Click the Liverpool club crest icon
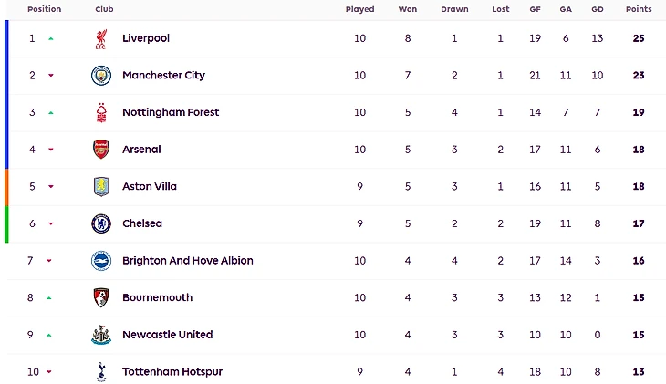The width and height of the screenshot is (666, 384). [x=100, y=39]
